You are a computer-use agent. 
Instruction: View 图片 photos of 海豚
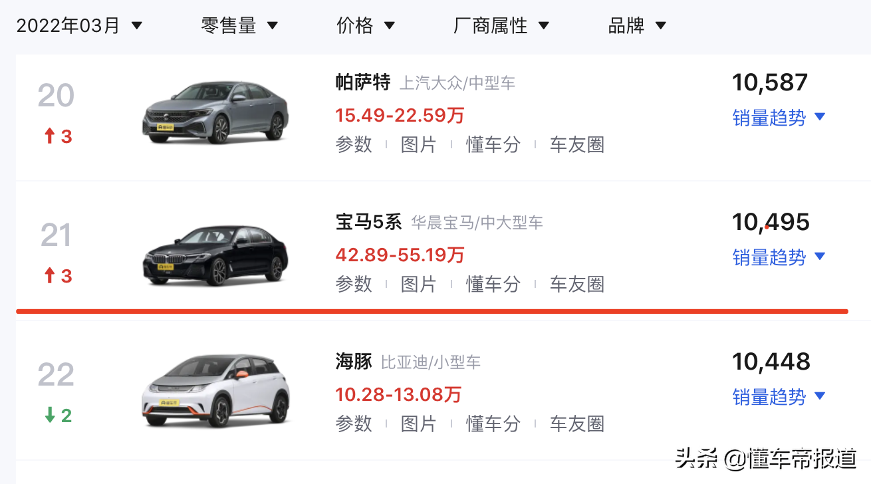(x=420, y=423)
